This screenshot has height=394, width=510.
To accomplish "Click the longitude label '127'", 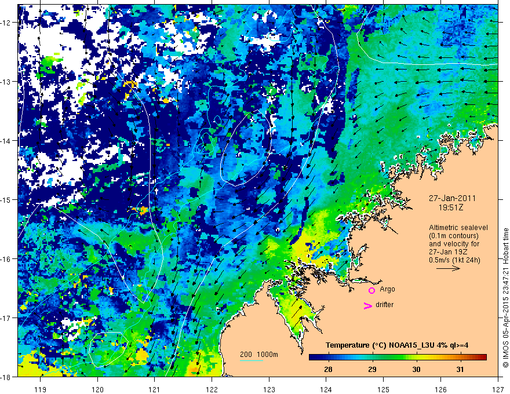I will point(498,389).
